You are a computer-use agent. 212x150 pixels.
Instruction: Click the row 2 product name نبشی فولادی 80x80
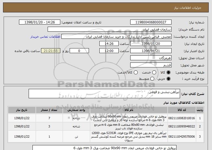tap(129, 127)
